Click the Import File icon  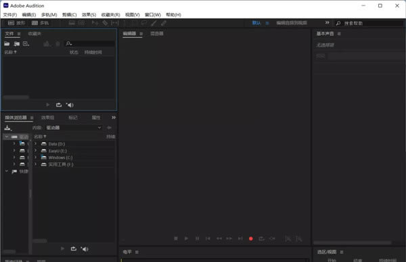click(16, 43)
